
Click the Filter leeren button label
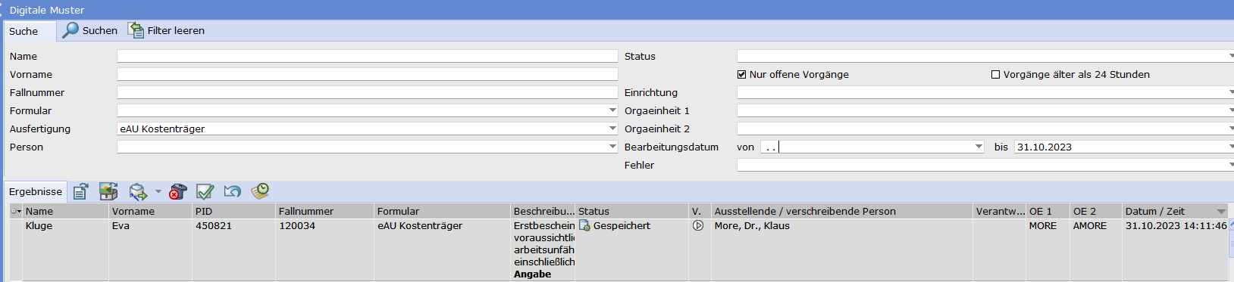click(x=176, y=30)
